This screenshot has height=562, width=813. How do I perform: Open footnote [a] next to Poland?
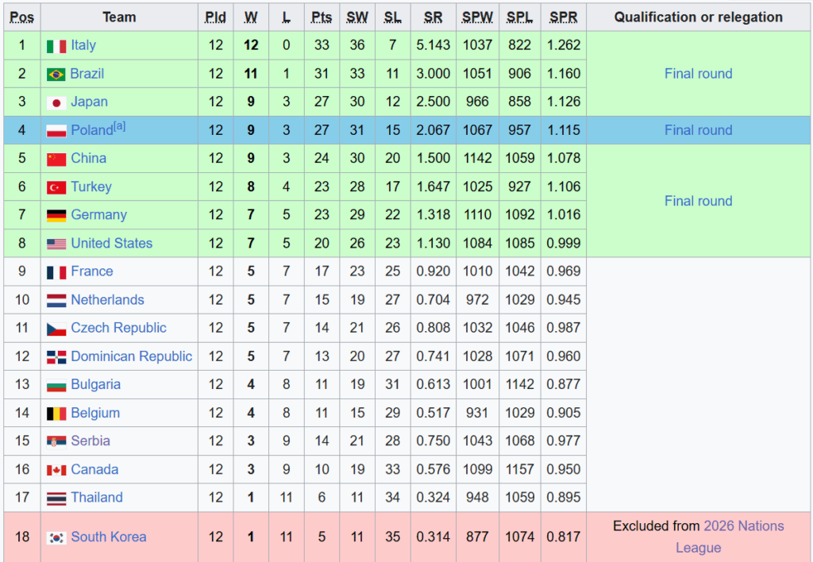[x=120, y=126]
